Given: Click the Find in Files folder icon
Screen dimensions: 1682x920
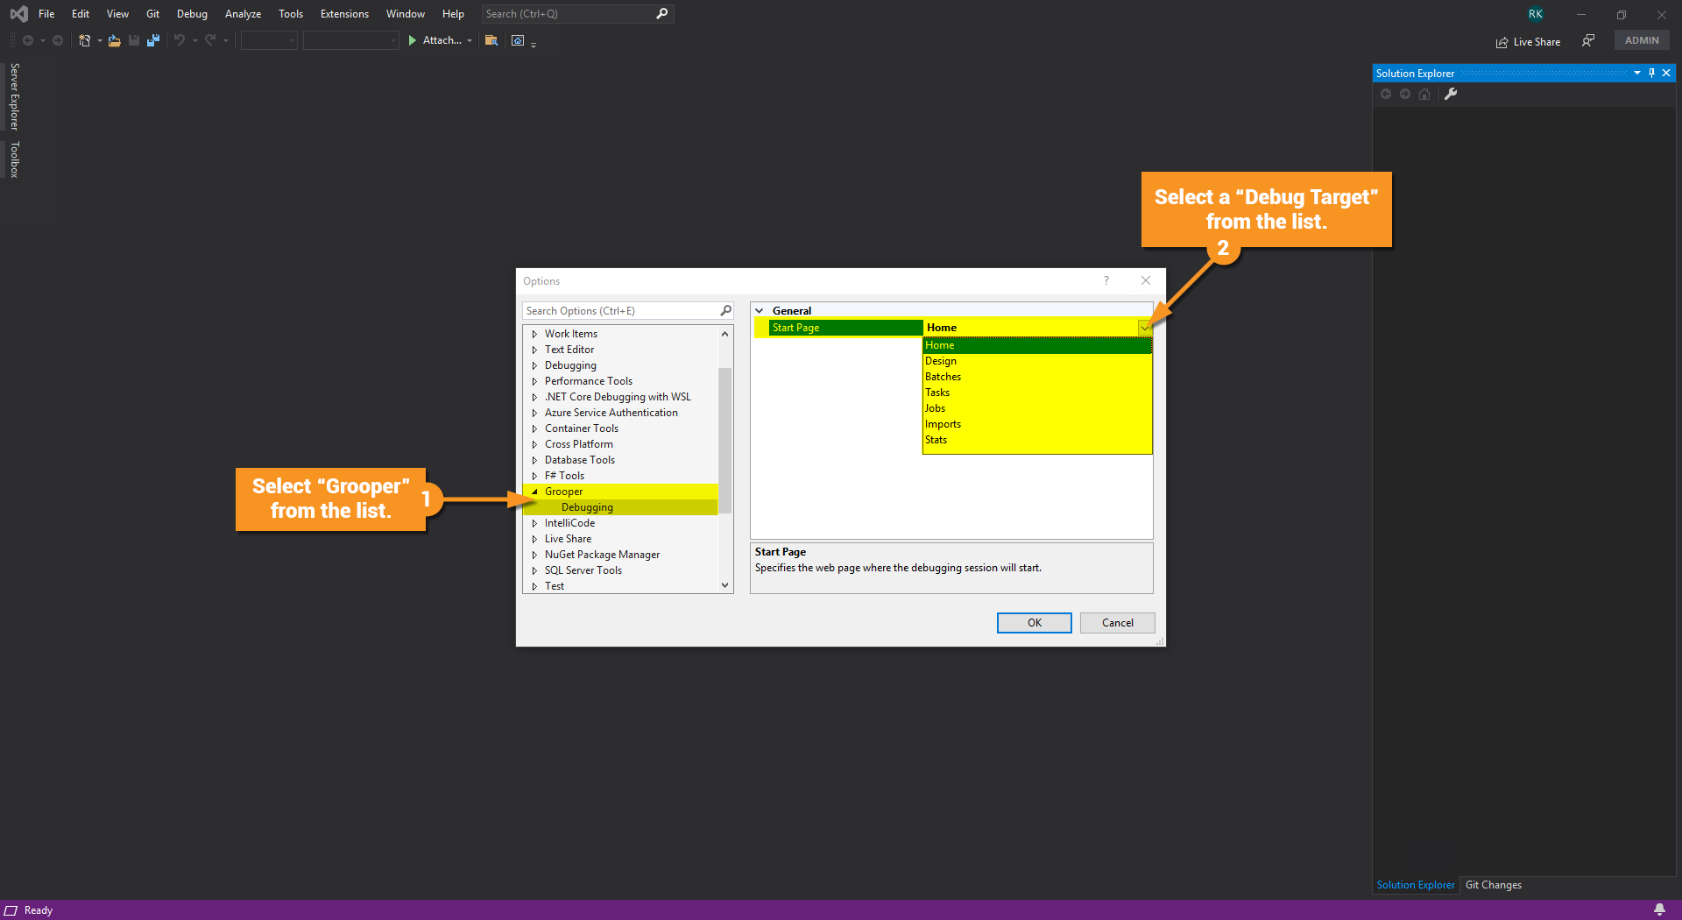Looking at the screenshot, I should point(491,40).
